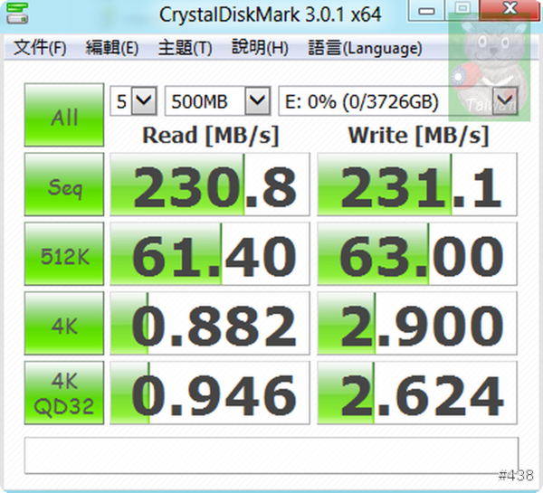543x493 pixels.
Task: Click the 4K write result 2.900
Action: tap(417, 323)
